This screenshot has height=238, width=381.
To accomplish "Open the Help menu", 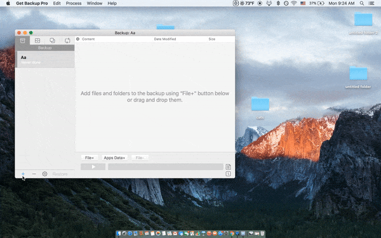I will point(112,3).
